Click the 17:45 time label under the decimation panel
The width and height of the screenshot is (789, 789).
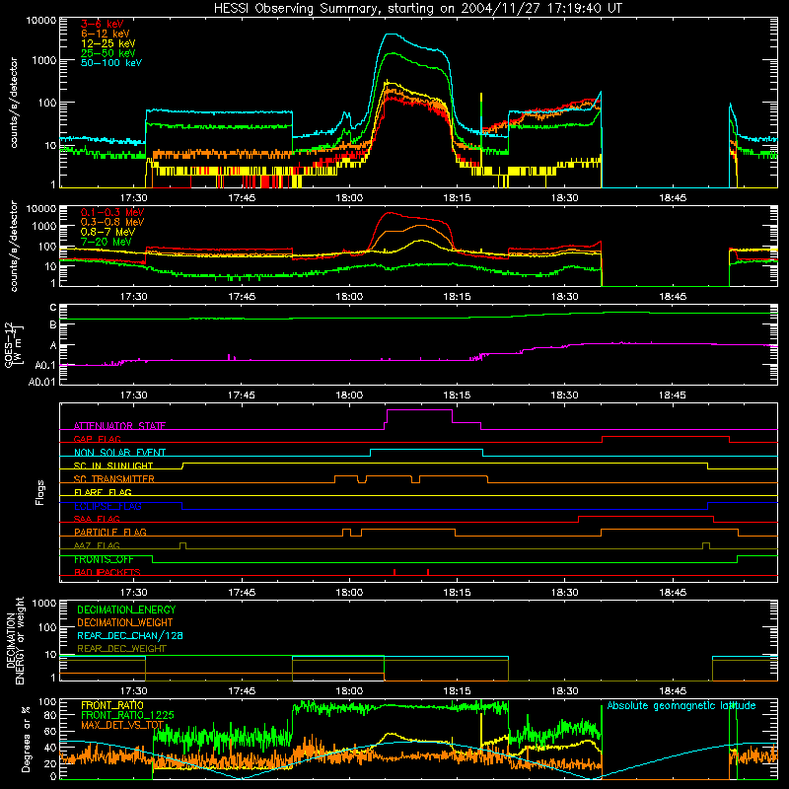(242, 691)
